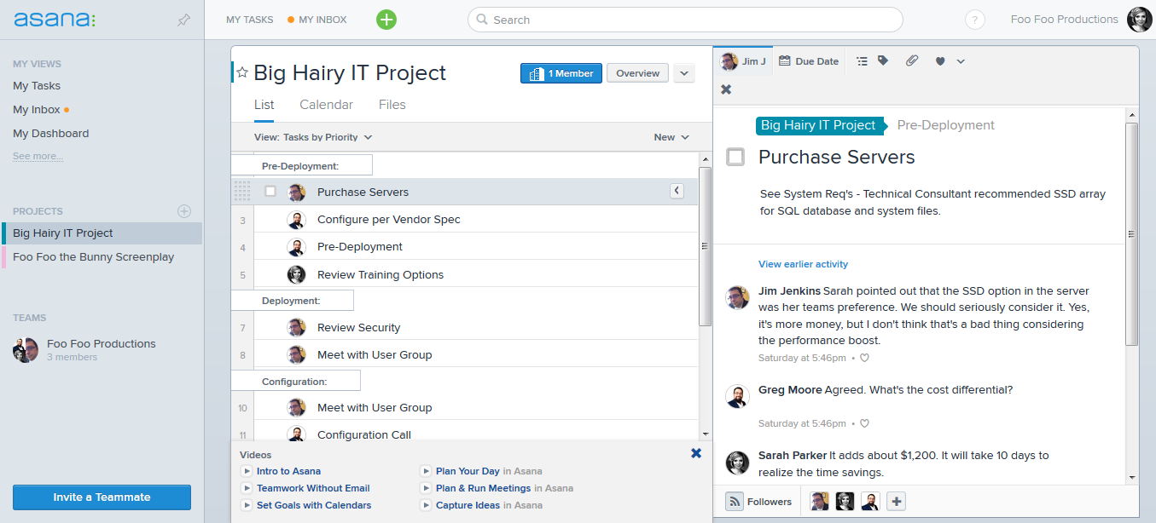Click the paperclip attachment icon
Screen dimensions: 1156x523
912,61
